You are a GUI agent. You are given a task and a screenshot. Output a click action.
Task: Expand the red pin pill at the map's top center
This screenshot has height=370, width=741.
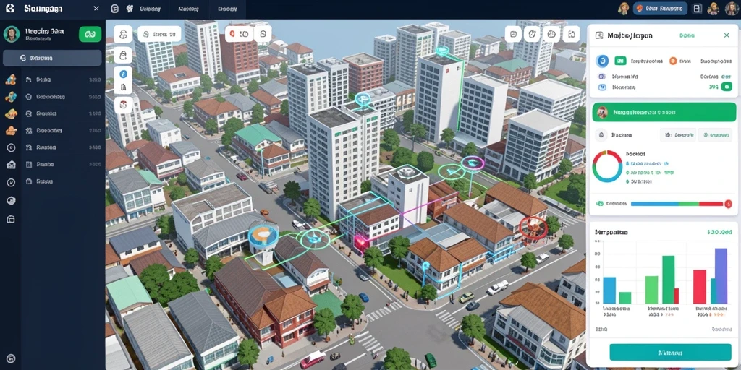239,34
